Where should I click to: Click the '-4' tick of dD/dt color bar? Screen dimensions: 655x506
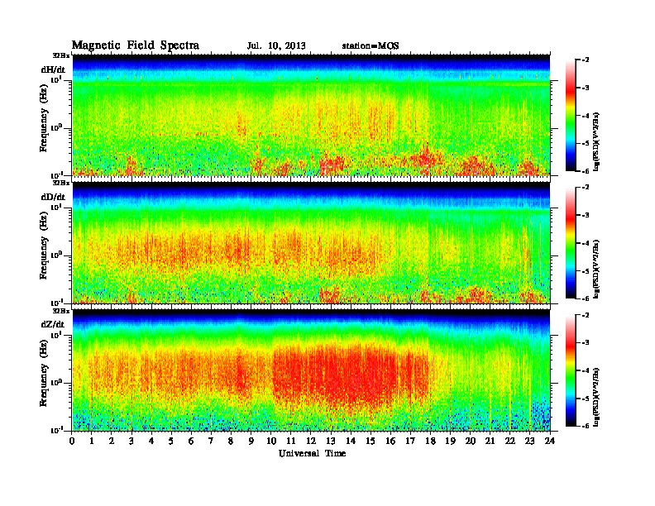586,243
